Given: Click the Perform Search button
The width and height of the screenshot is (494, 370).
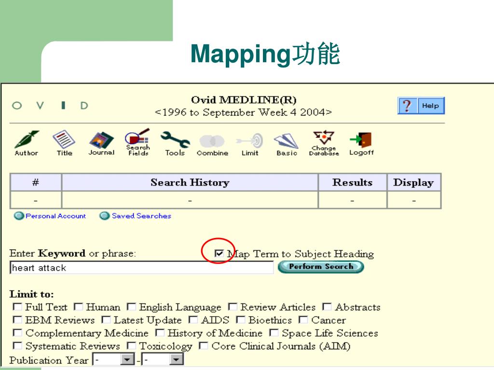Looking at the screenshot, I should point(321,267).
